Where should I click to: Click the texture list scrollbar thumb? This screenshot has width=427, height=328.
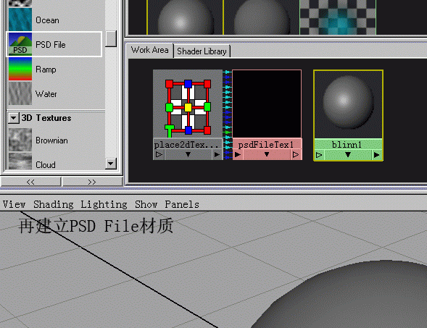(x=111, y=38)
